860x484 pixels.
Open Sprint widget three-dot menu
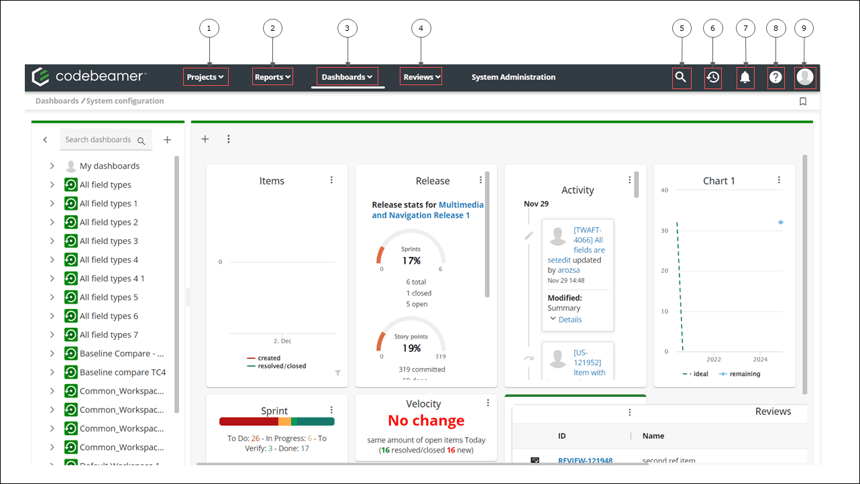(331, 410)
